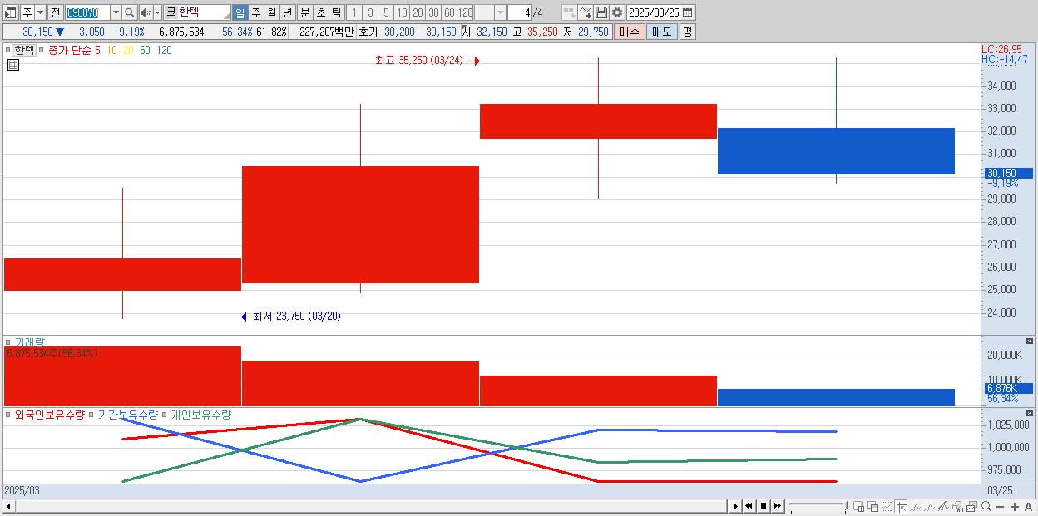Click the chart window overlay icon in bottom bar
The image size is (1038, 516).
click(x=971, y=507)
